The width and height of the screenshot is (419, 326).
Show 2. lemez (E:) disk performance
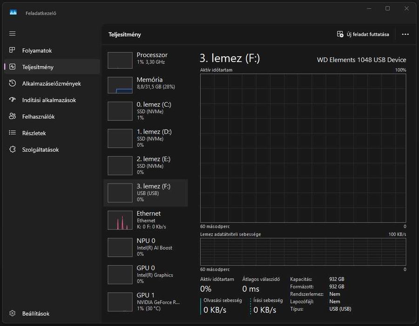coord(146,165)
